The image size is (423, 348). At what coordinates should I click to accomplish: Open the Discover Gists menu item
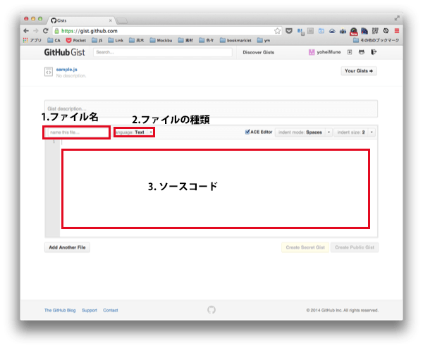point(259,52)
